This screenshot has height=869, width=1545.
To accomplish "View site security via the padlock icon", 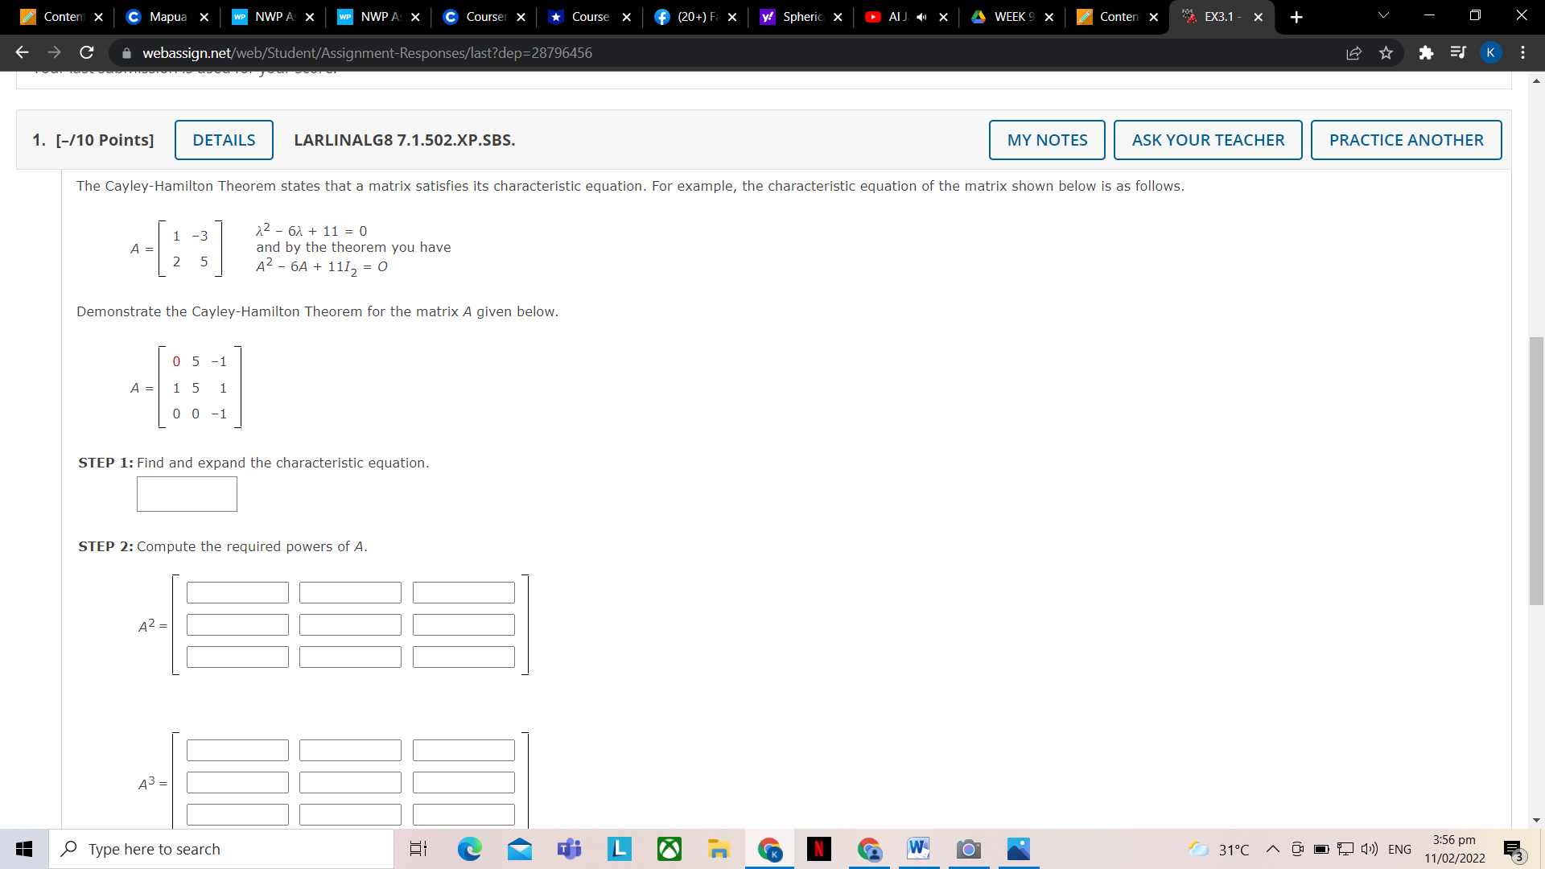I will [x=126, y=52].
